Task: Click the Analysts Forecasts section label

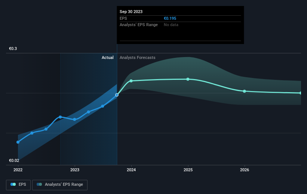Action: 138,57
